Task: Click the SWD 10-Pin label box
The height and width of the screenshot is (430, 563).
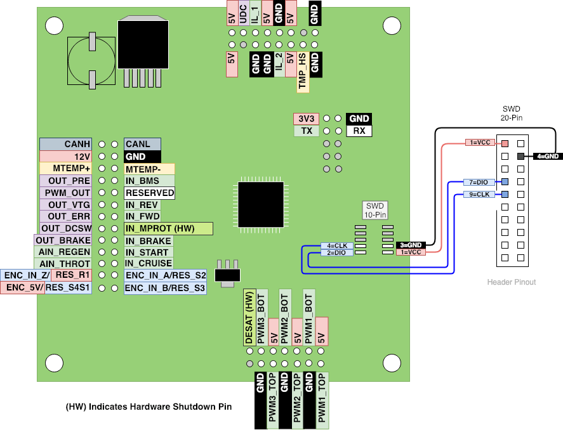Action: coord(375,210)
